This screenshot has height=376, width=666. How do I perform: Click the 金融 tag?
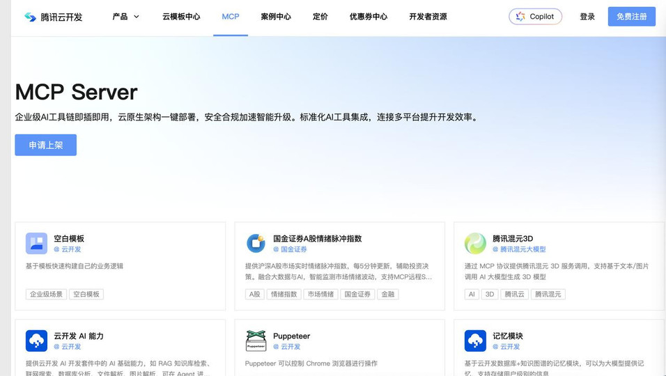(x=388, y=294)
